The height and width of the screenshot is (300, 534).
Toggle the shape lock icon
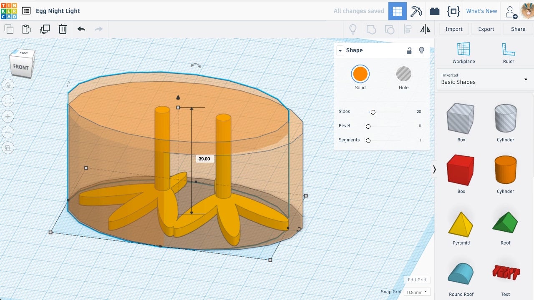[x=409, y=50]
